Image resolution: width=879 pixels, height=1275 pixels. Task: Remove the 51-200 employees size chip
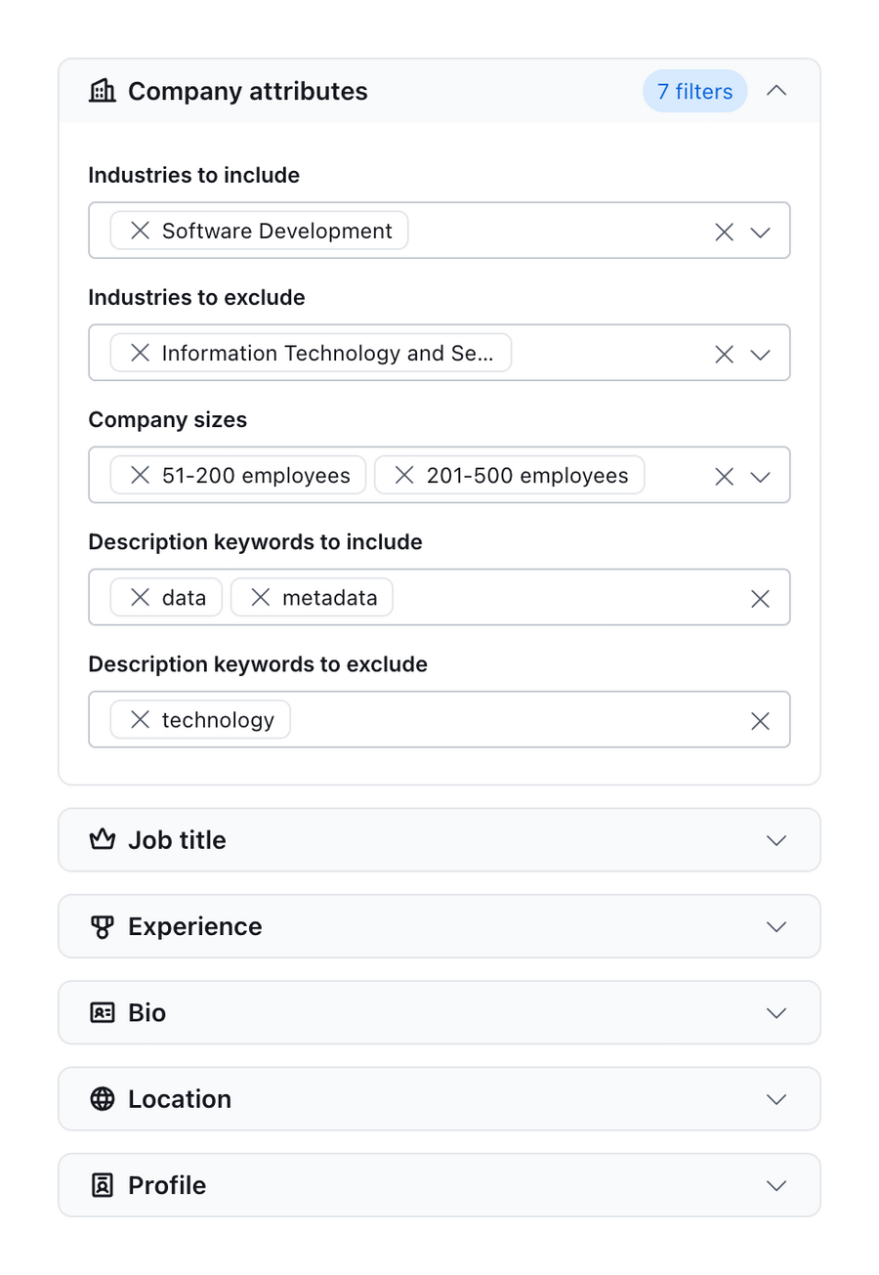click(138, 475)
